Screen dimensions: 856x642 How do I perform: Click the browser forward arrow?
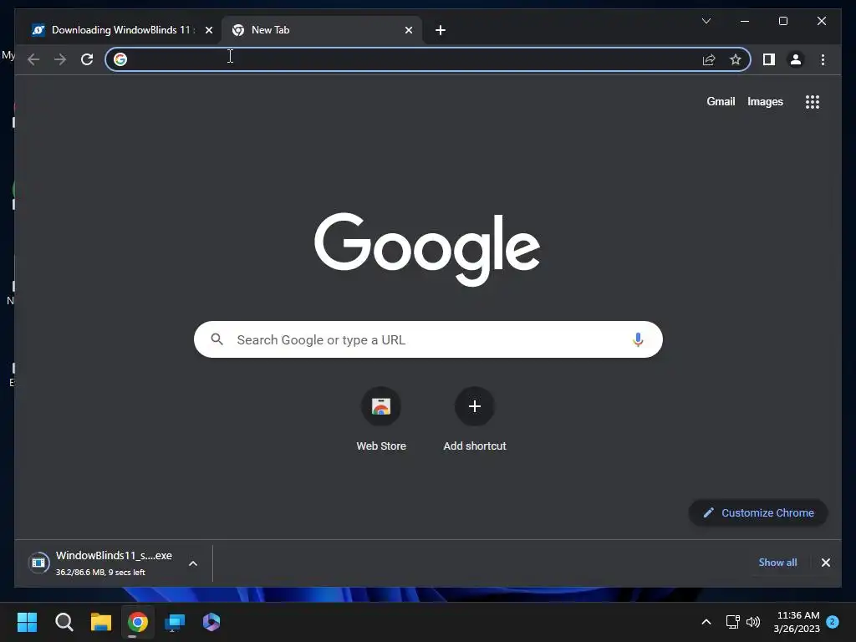tap(60, 59)
